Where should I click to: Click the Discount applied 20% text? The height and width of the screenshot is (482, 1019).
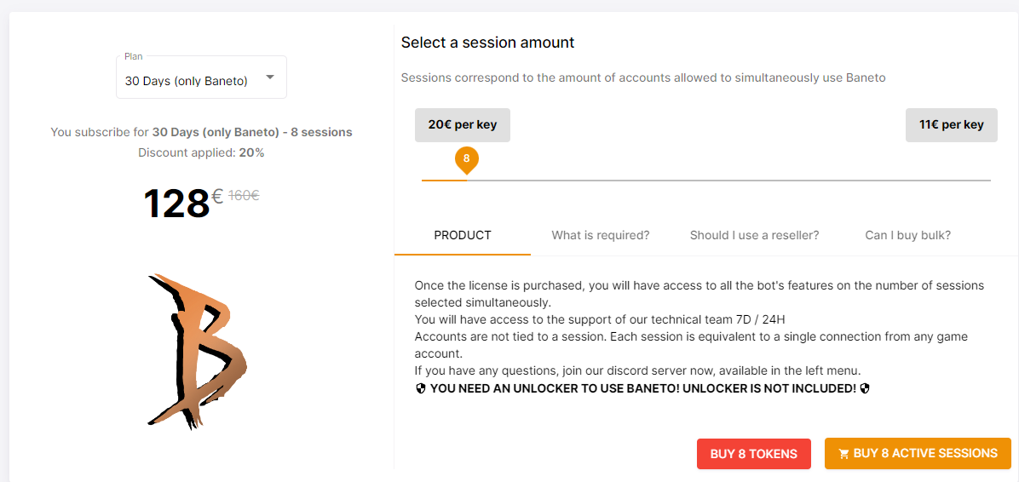201,152
